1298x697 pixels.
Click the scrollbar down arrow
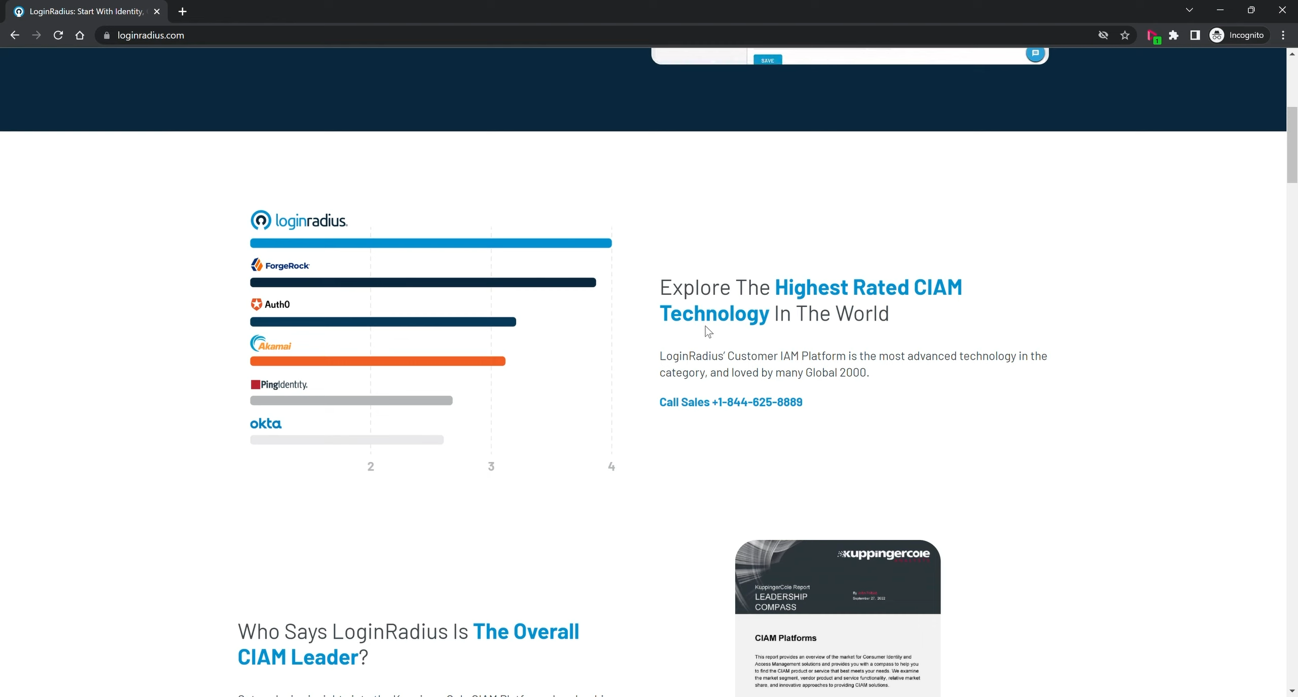point(1292,691)
